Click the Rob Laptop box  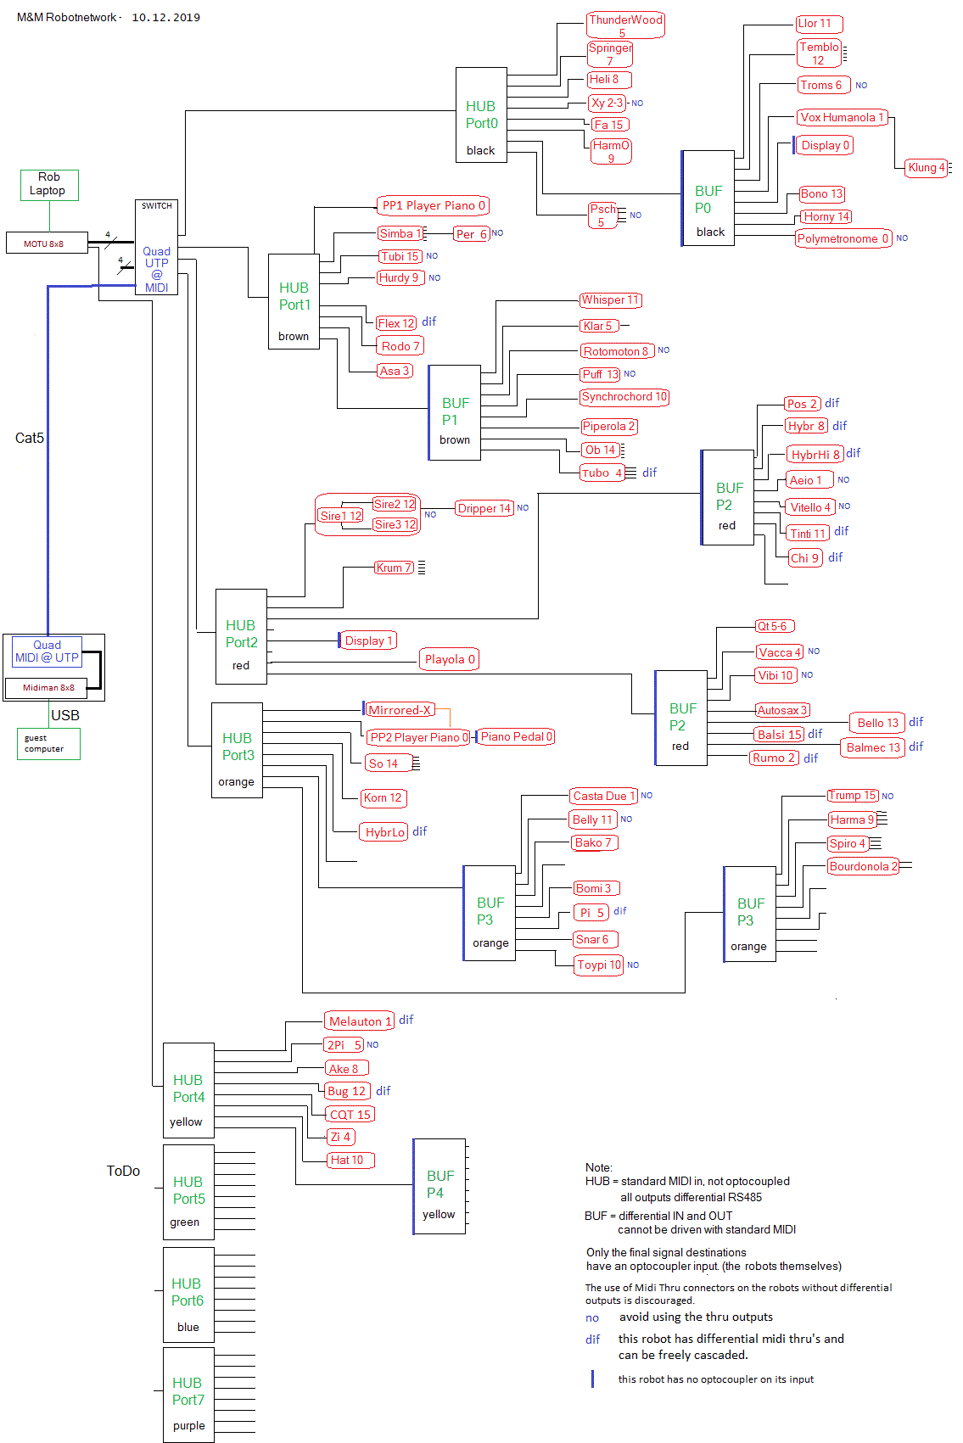[49, 185]
